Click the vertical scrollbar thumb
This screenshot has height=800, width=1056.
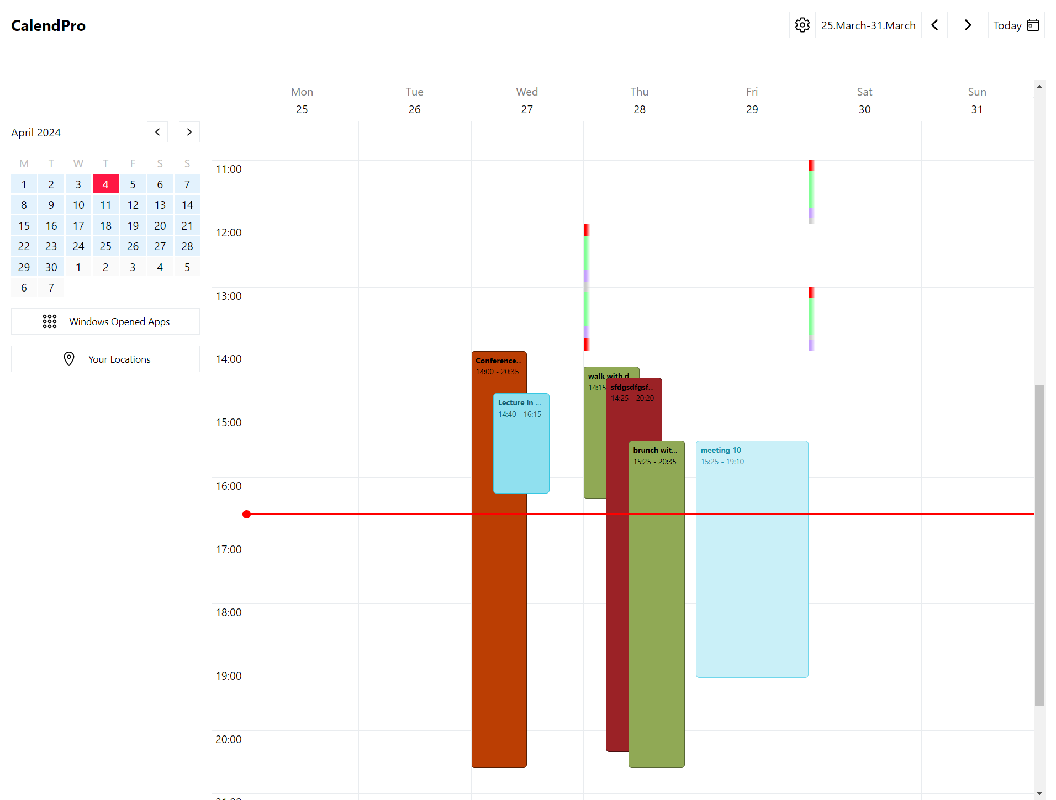pyautogui.click(x=1039, y=545)
